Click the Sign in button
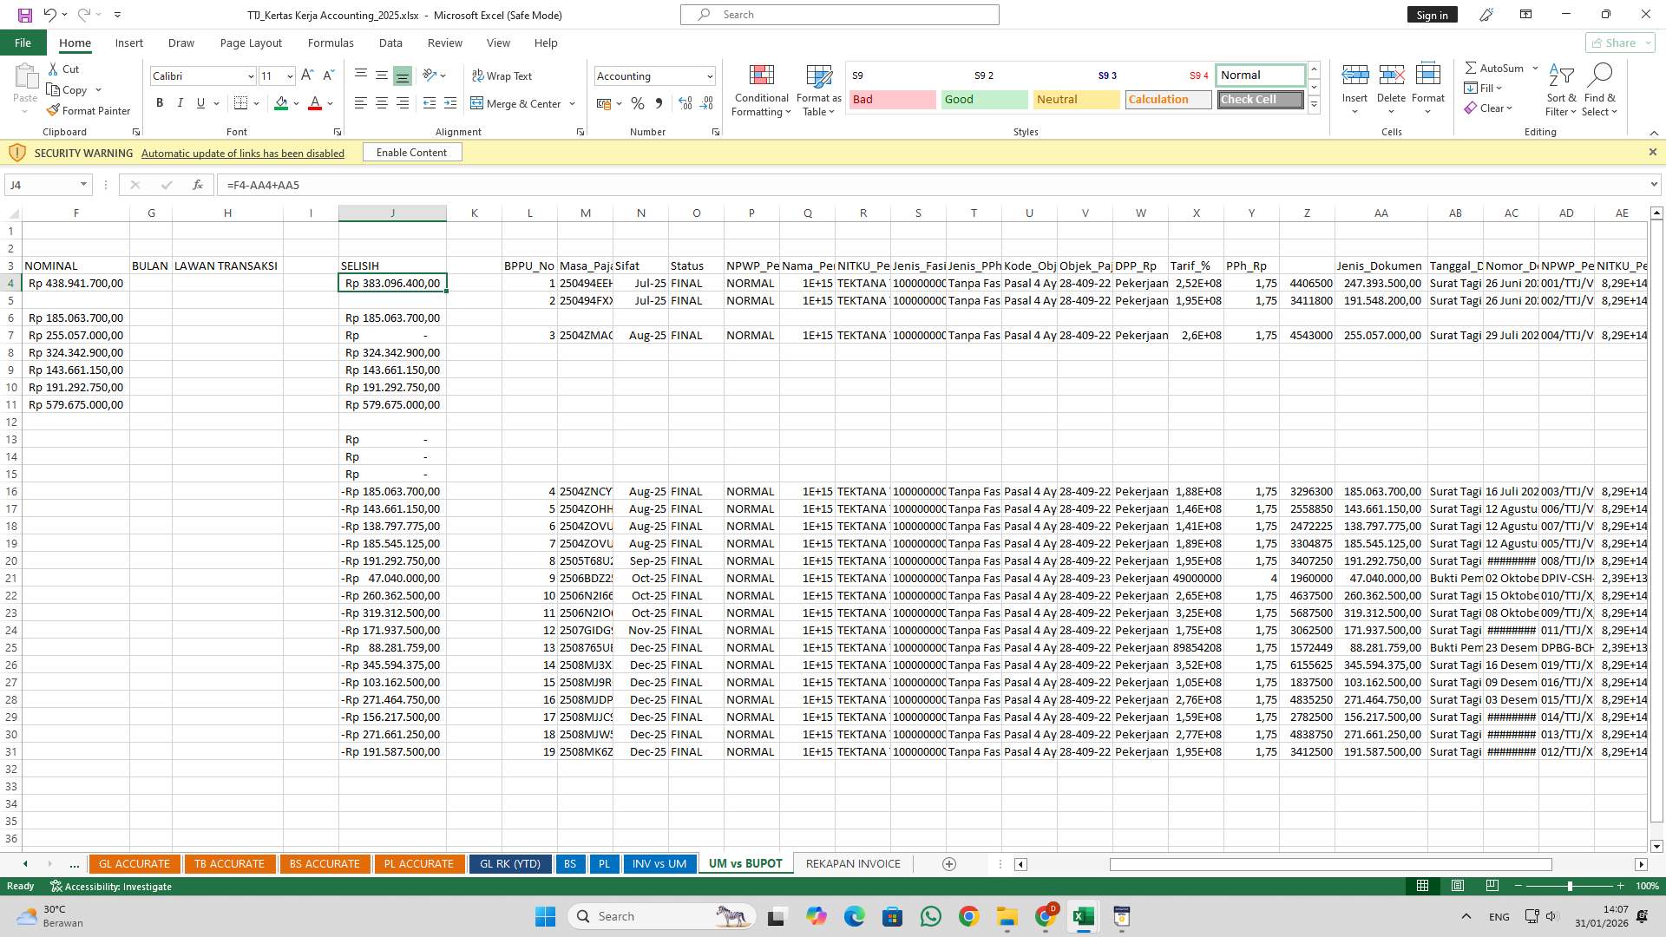Image resolution: width=1666 pixels, height=937 pixels. [1431, 14]
